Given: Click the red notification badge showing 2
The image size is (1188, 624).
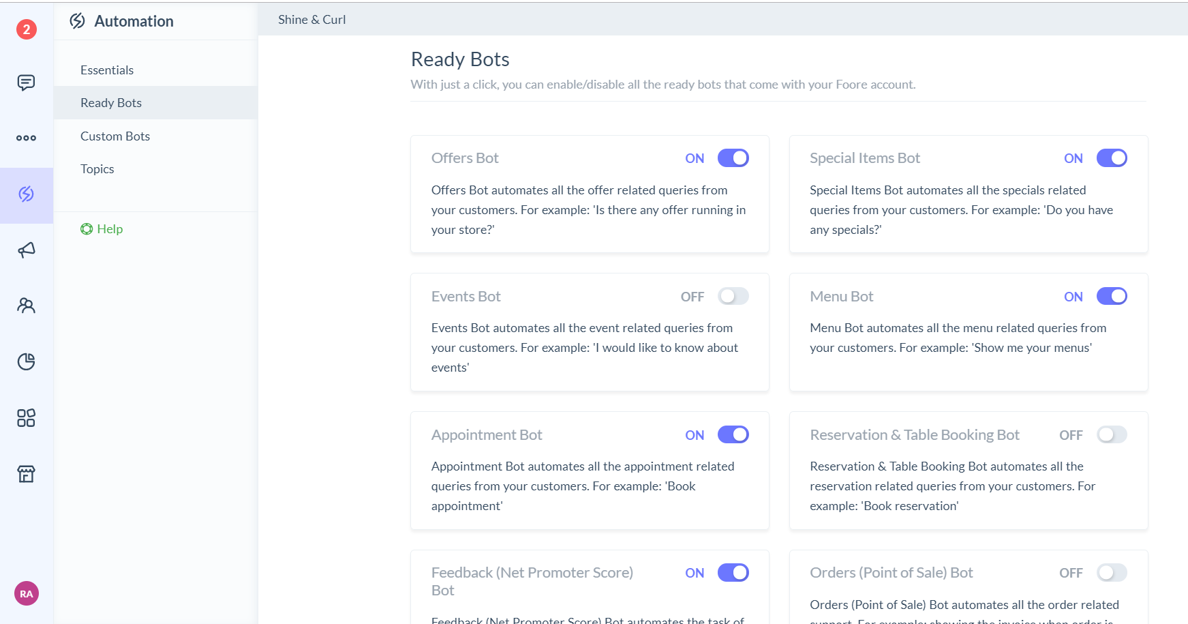Looking at the screenshot, I should (x=27, y=29).
